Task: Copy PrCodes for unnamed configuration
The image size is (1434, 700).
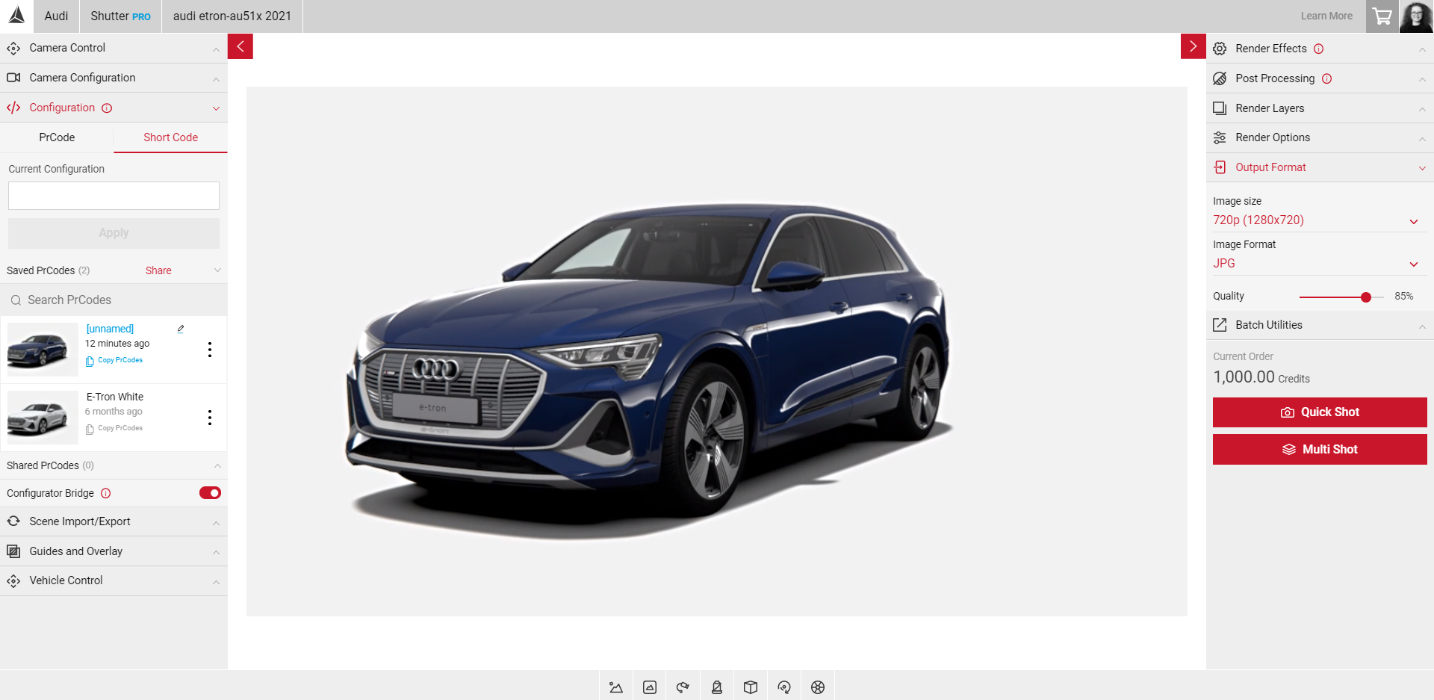Action: pos(114,361)
